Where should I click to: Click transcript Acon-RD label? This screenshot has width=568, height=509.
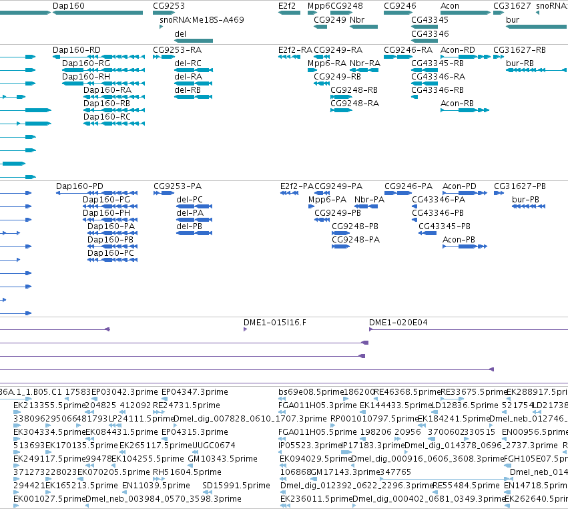pyautogui.click(x=457, y=49)
